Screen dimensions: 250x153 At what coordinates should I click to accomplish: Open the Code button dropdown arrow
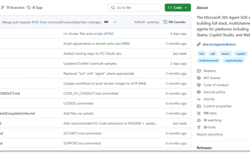click(186, 8)
